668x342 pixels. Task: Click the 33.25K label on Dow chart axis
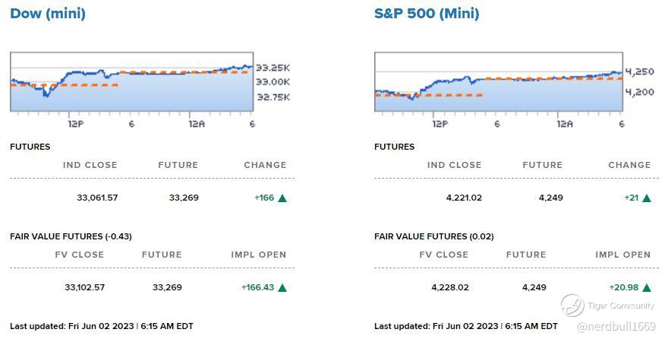pos(271,67)
